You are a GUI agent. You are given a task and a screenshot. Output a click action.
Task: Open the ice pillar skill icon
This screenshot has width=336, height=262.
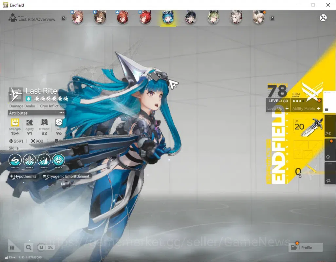pyautogui.click(x=29, y=160)
